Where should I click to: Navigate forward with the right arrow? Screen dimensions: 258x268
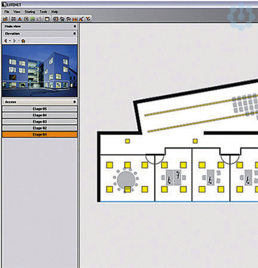[x=15, y=41]
